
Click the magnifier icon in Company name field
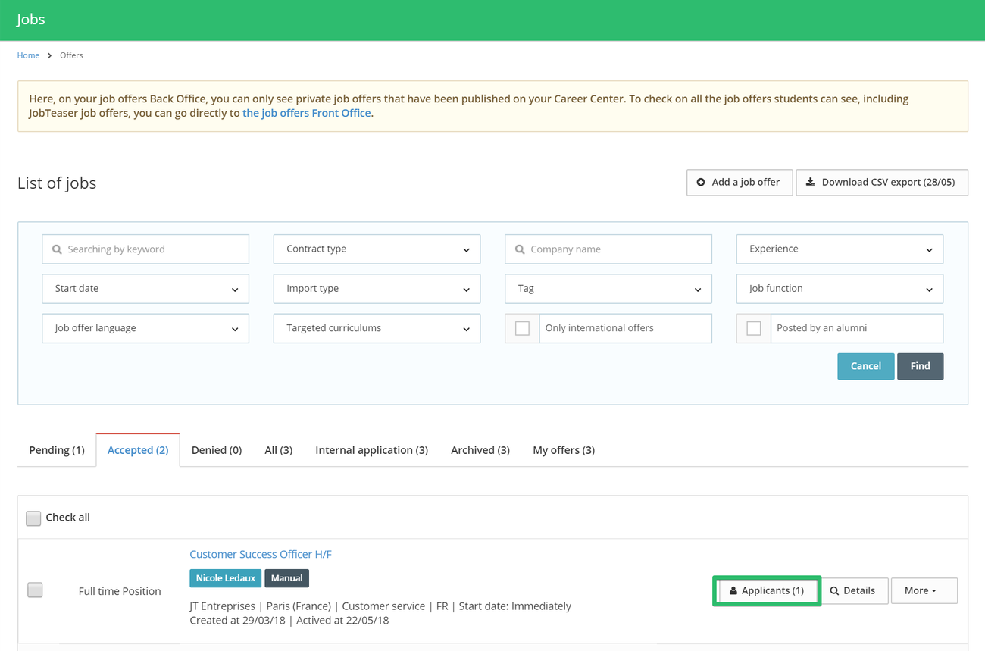coord(520,249)
